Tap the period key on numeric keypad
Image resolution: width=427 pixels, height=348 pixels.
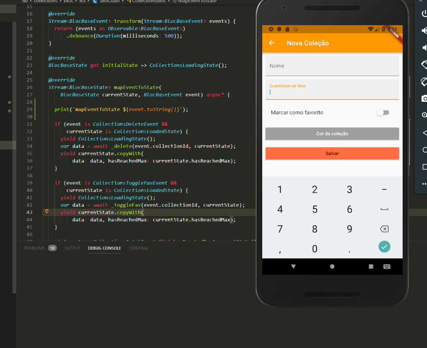point(349,251)
